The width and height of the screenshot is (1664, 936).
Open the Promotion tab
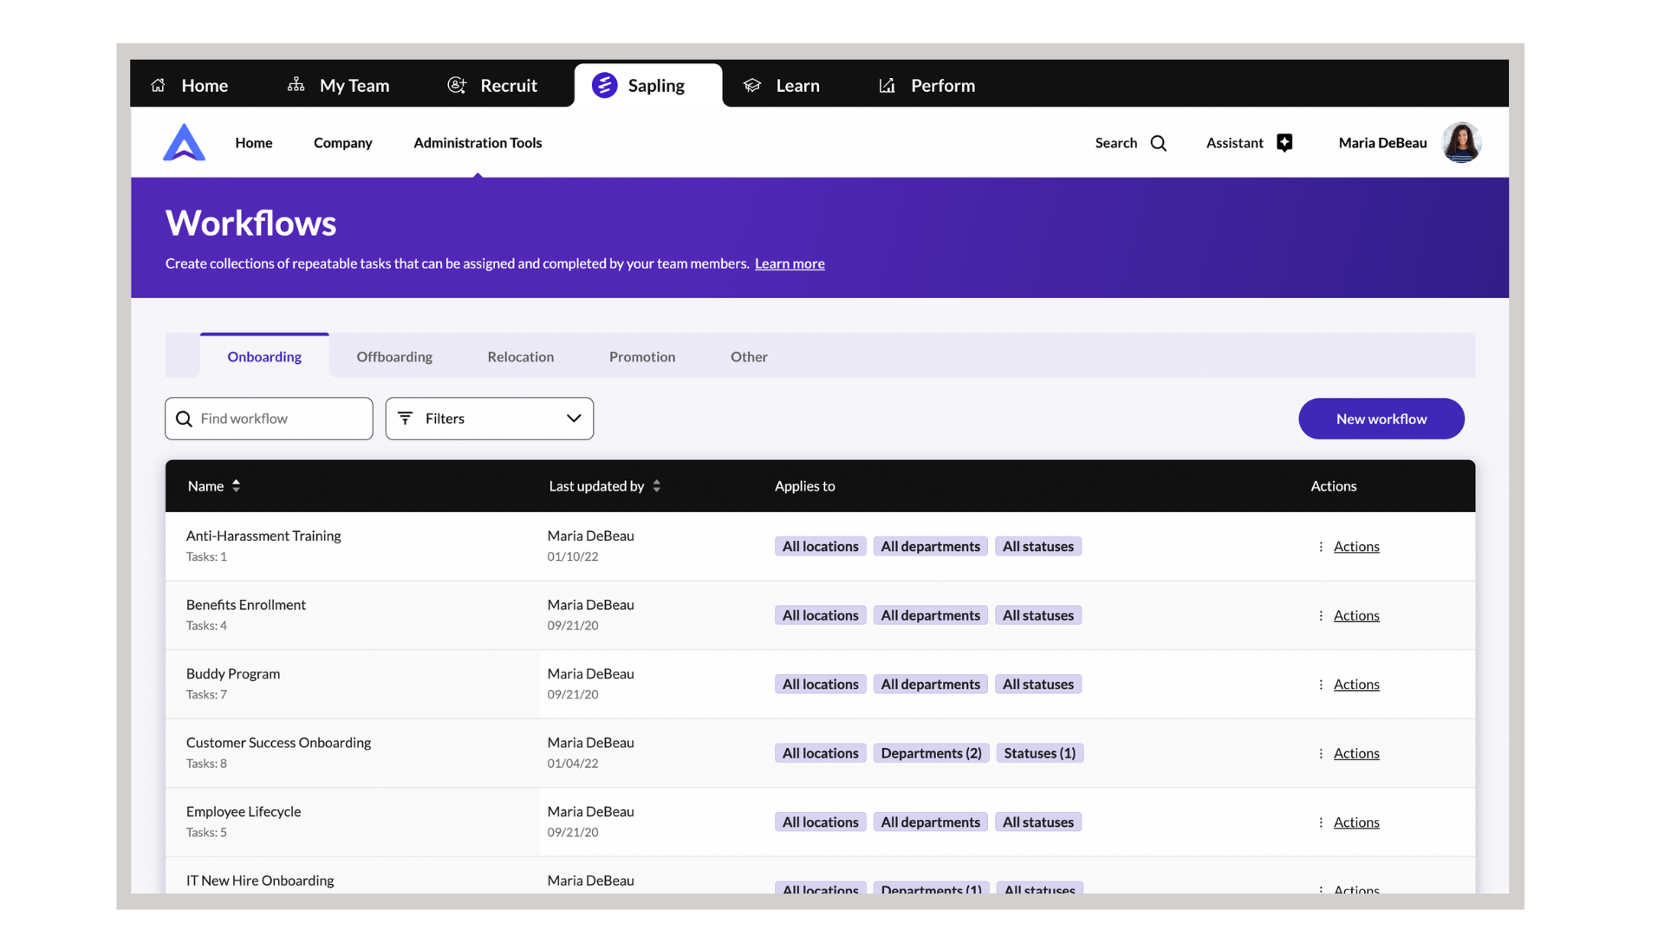coord(642,356)
